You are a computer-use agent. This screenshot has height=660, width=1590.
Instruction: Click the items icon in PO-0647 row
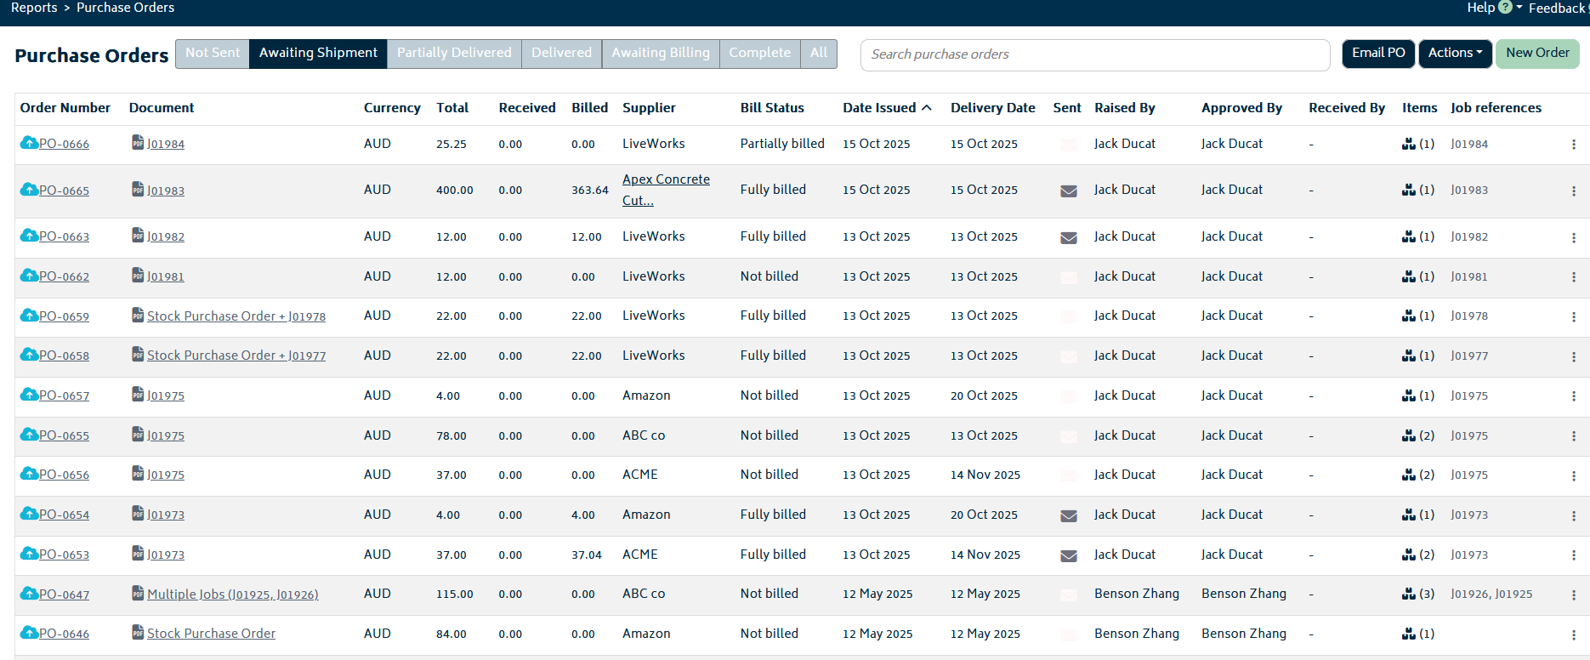[x=1409, y=595]
